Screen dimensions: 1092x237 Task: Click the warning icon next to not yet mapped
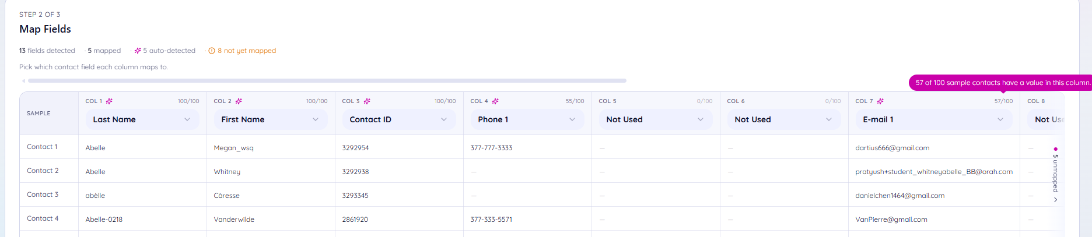tap(212, 51)
